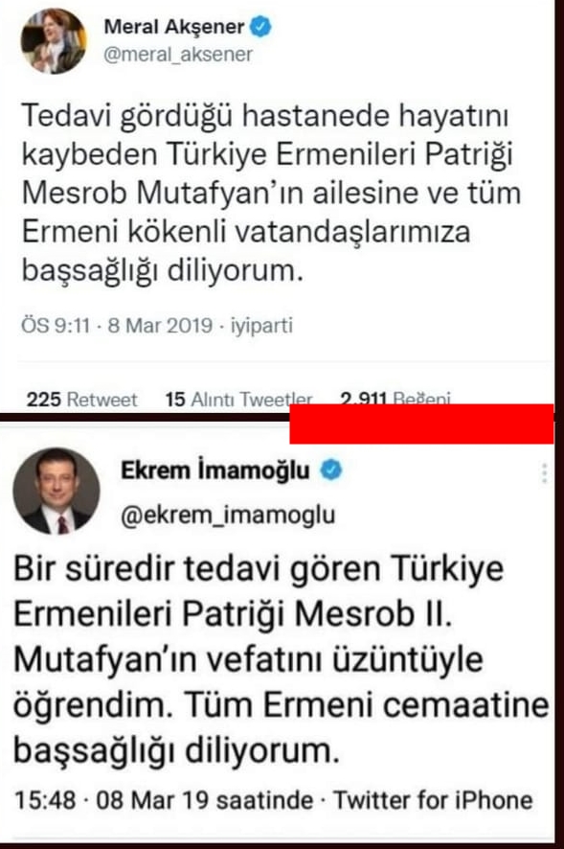Open the iyiparti source label
Viewport: 564px width, 849px height.
261,326
